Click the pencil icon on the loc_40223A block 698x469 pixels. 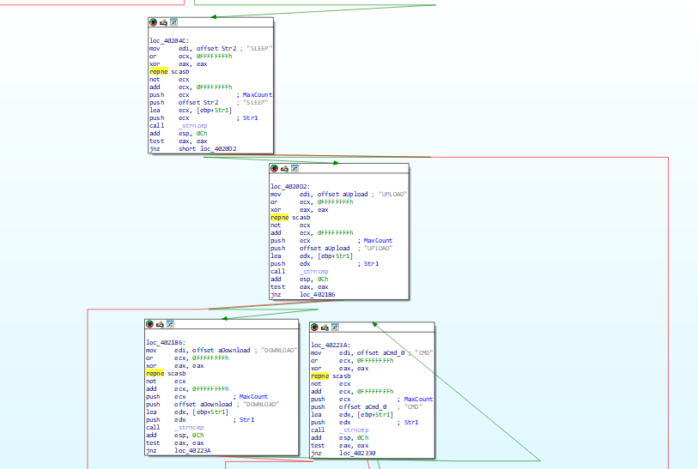pos(325,328)
